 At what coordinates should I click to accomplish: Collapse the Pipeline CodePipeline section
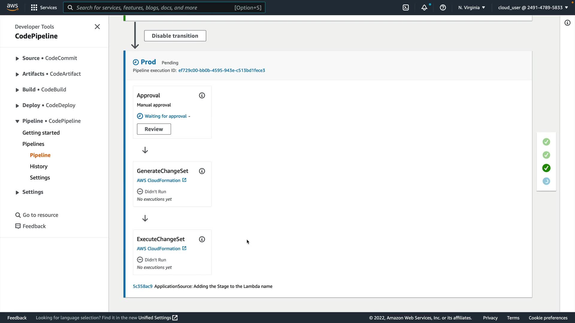[x=17, y=121]
